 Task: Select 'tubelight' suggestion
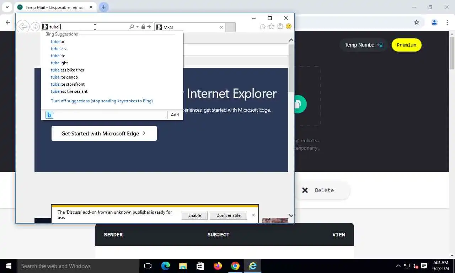point(59,63)
